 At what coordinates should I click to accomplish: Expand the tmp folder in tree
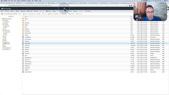click(x=3, y=46)
